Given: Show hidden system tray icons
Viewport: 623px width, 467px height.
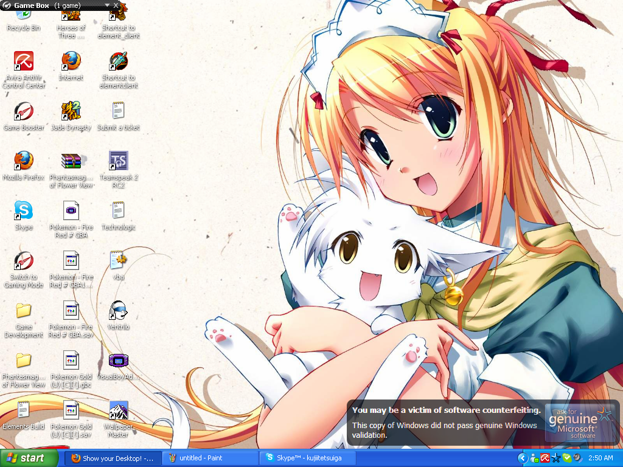Looking at the screenshot, I should [522, 458].
